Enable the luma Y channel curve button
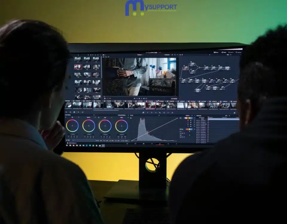 pyautogui.click(x=187, y=118)
